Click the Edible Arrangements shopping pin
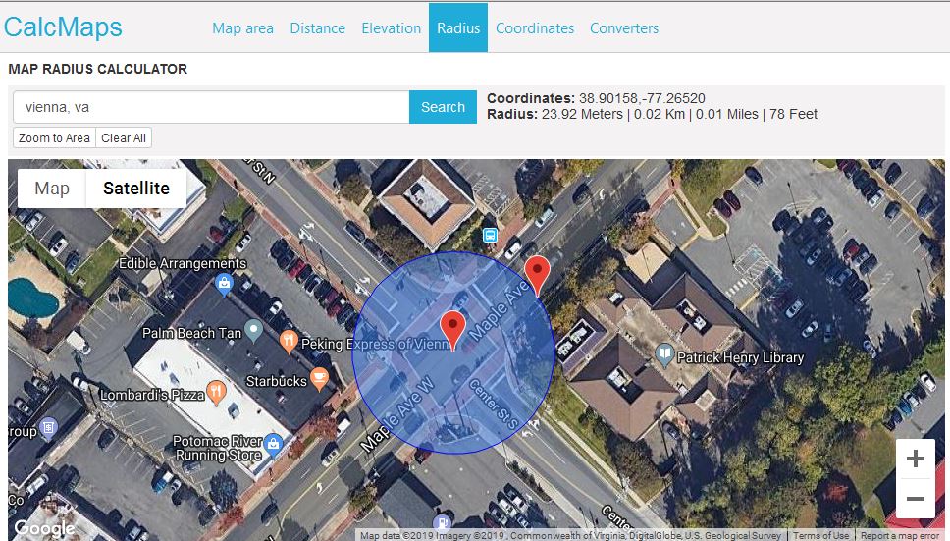This screenshot has width=950, height=541. click(224, 284)
